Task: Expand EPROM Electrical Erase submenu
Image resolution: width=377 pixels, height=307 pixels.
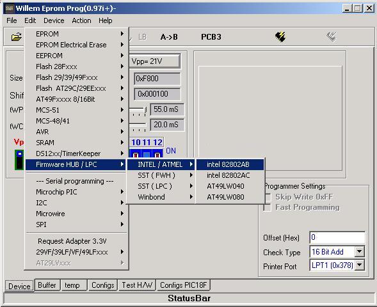Action: click(x=77, y=45)
